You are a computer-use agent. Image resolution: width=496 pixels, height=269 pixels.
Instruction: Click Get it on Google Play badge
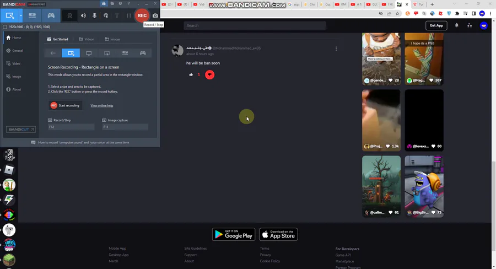(234, 234)
